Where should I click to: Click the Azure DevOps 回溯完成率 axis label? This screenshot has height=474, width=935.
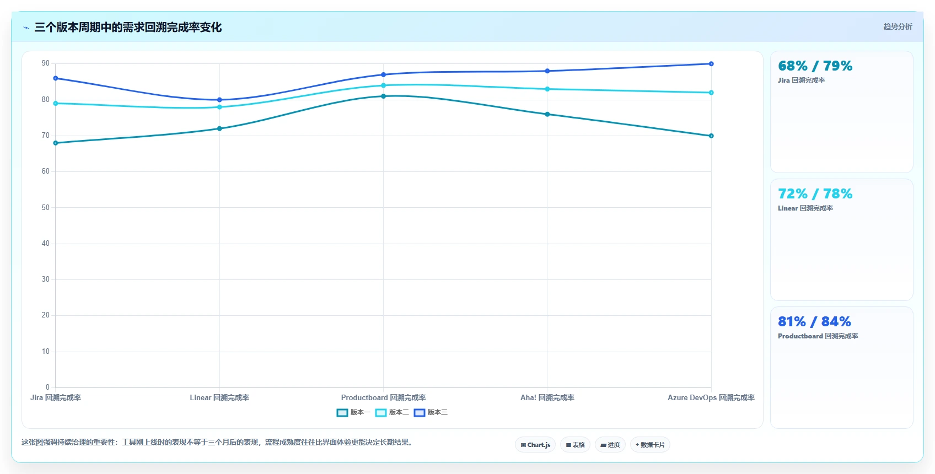pos(711,398)
